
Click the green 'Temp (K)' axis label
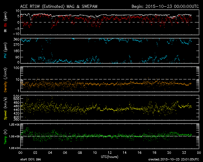point(5,137)
